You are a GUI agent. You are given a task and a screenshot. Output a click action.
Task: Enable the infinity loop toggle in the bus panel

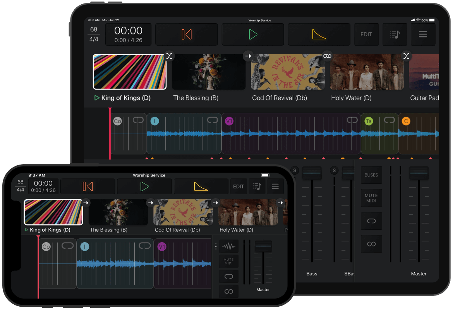(x=371, y=244)
